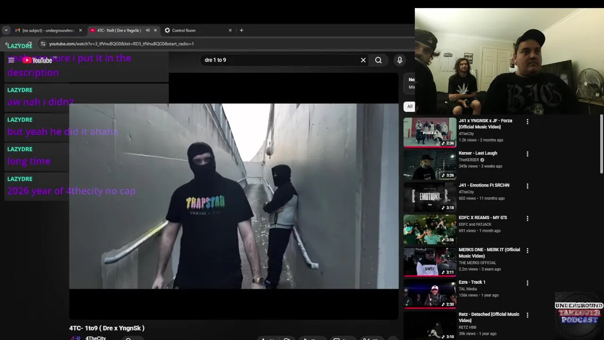
Task: Open the Ezra - Track 1 thumbnail
Action: tap(430, 294)
